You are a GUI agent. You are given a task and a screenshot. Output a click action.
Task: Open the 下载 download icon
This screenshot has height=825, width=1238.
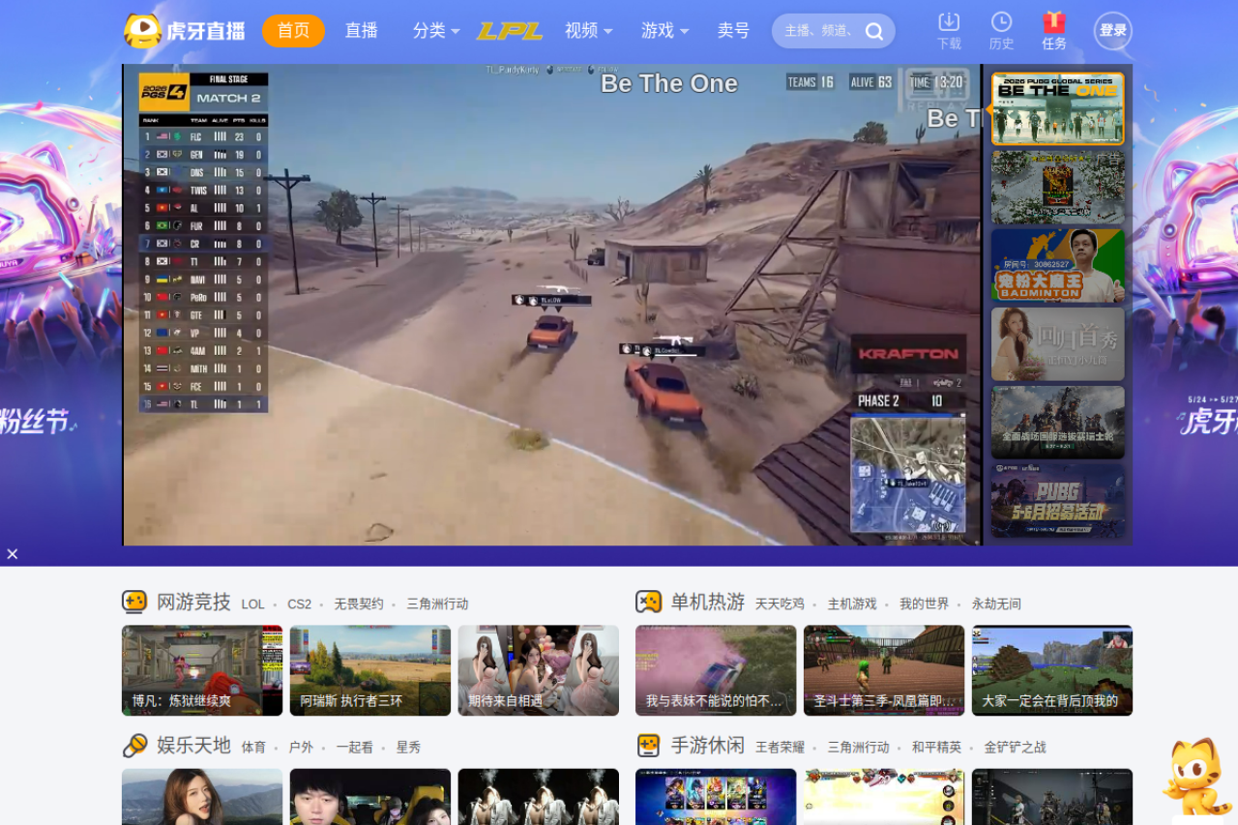pos(949,21)
